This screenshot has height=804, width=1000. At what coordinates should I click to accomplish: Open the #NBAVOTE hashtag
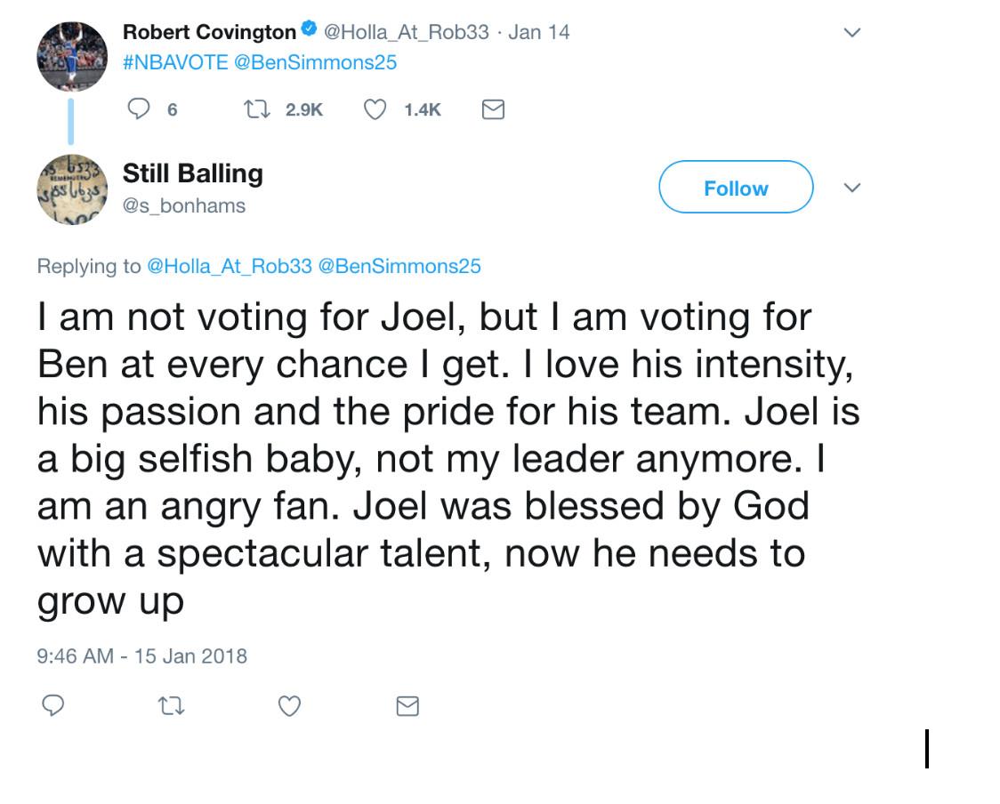[x=175, y=62]
